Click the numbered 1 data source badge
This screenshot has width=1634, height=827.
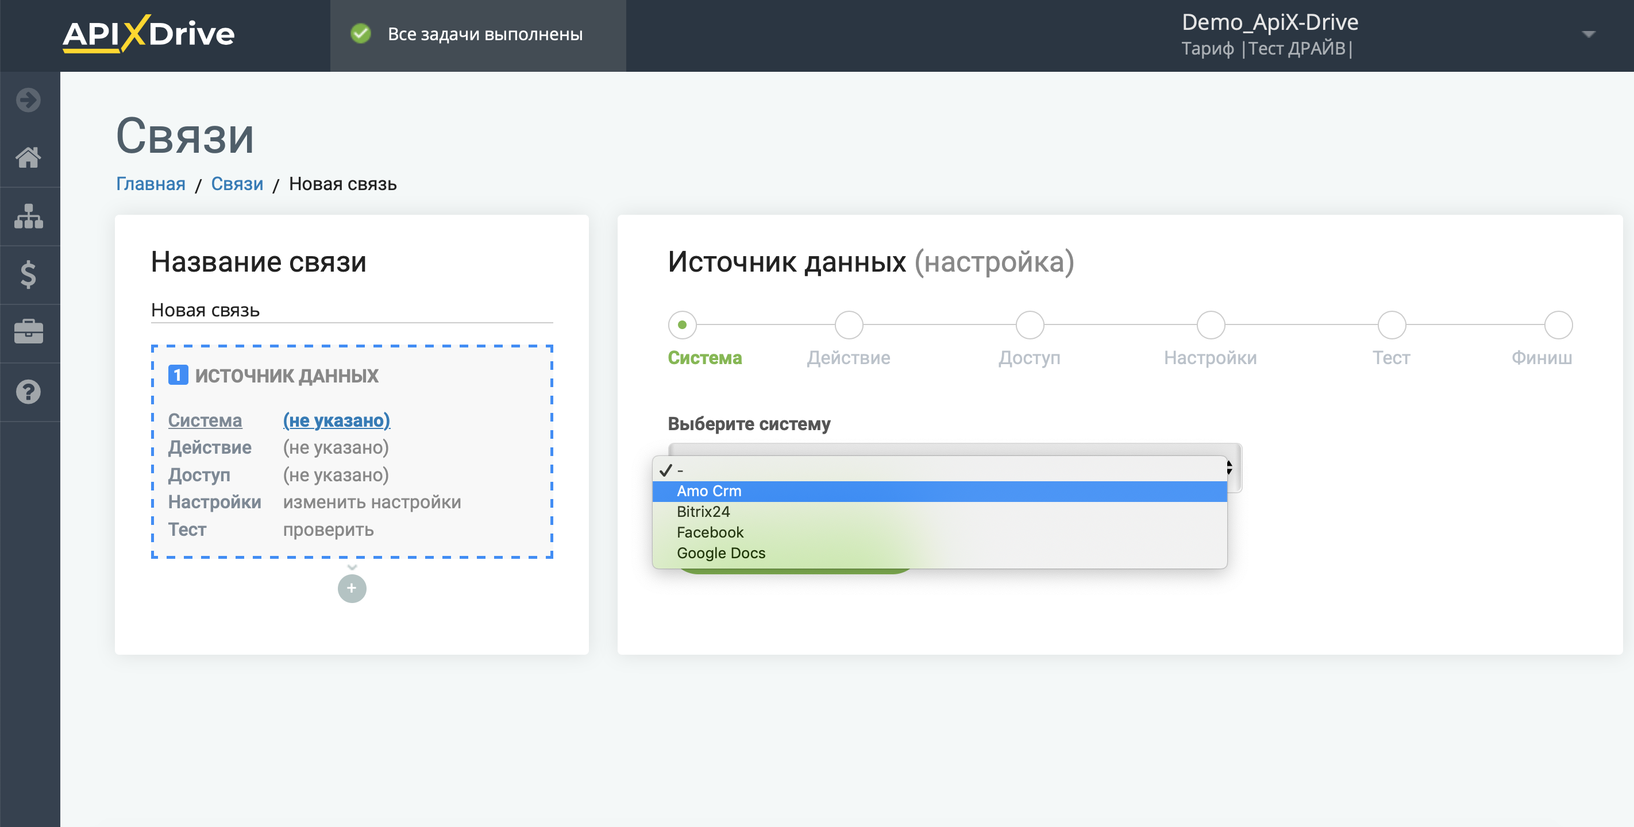pyautogui.click(x=178, y=376)
